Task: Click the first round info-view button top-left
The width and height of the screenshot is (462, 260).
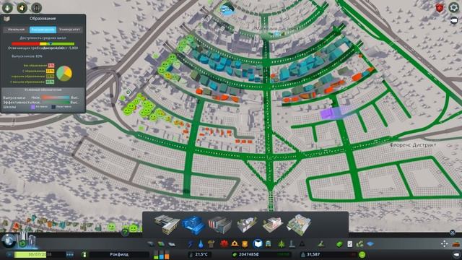Action: pyautogui.click(x=7, y=8)
